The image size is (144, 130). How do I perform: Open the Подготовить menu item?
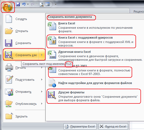(25, 80)
